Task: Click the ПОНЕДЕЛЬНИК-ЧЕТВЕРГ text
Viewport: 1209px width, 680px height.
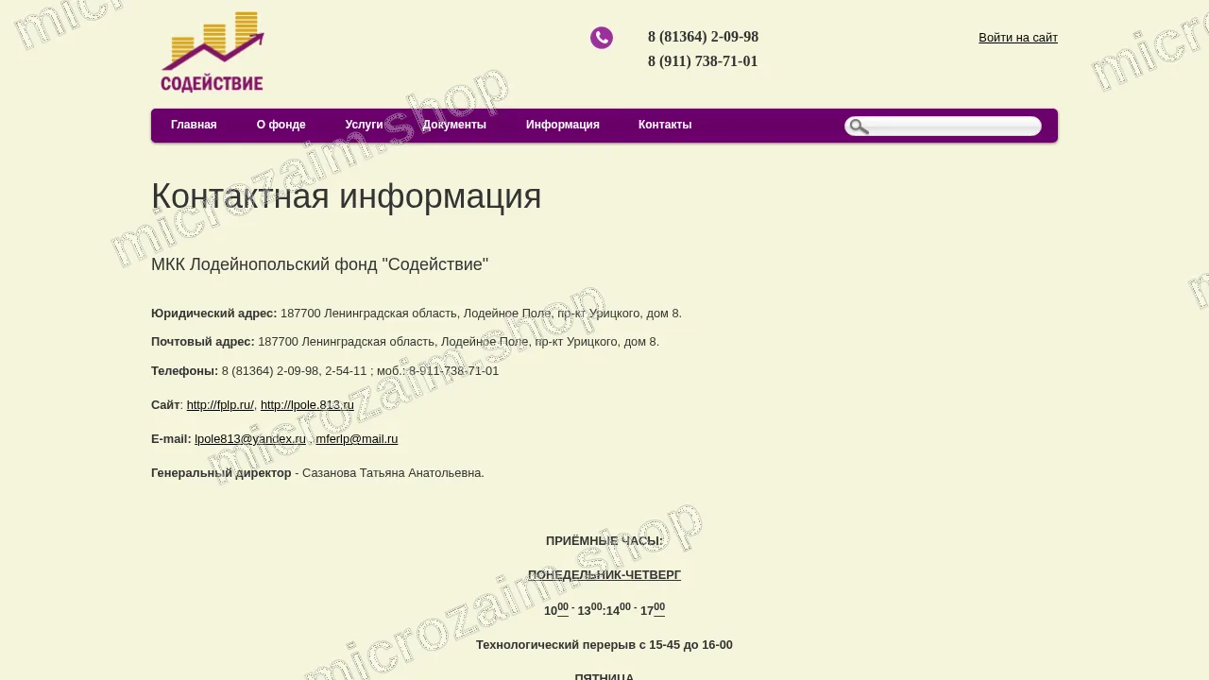Action: [604, 575]
